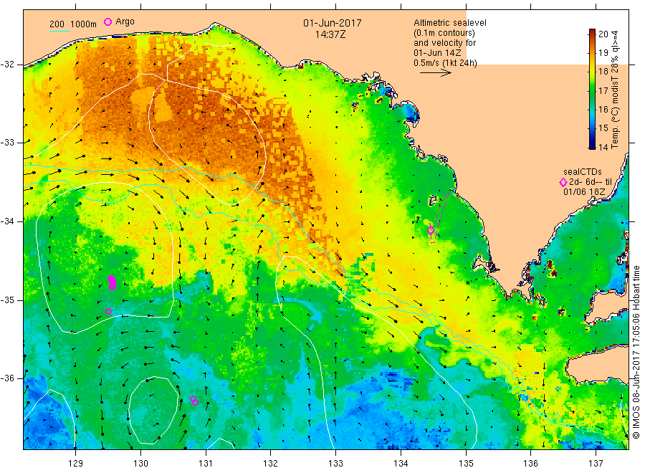645x473 pixels.
Task: Select the seal CTD diamond near 134.5E
Action: (x=431, y=230)
